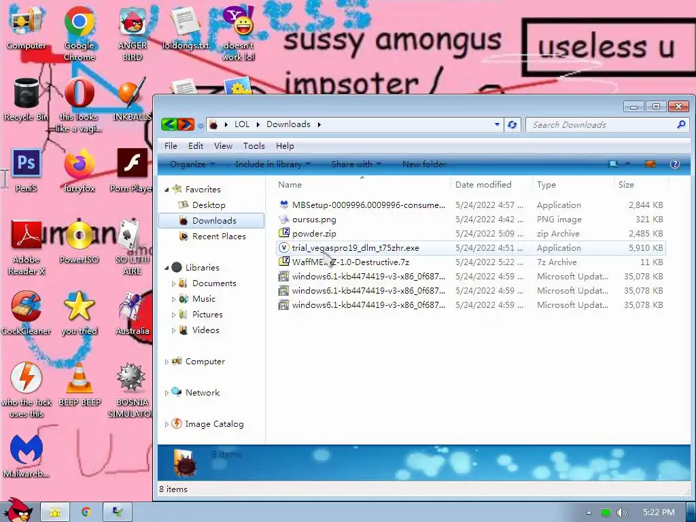This screenshot has width=696, height=522.
Task: Open address bar history dropdown
Action: [497, 125]
